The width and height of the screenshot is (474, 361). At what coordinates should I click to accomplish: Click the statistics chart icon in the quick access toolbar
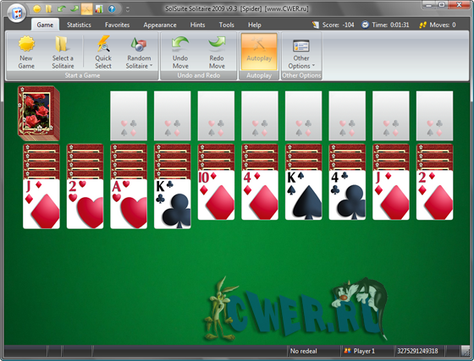99,8
